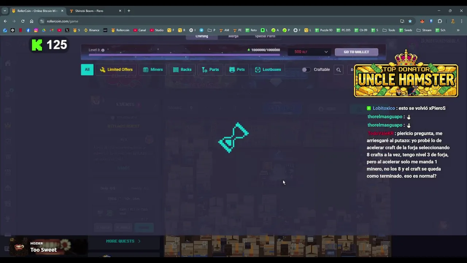Open the Google Drive bookmark icon

click(x=43, y=30)
